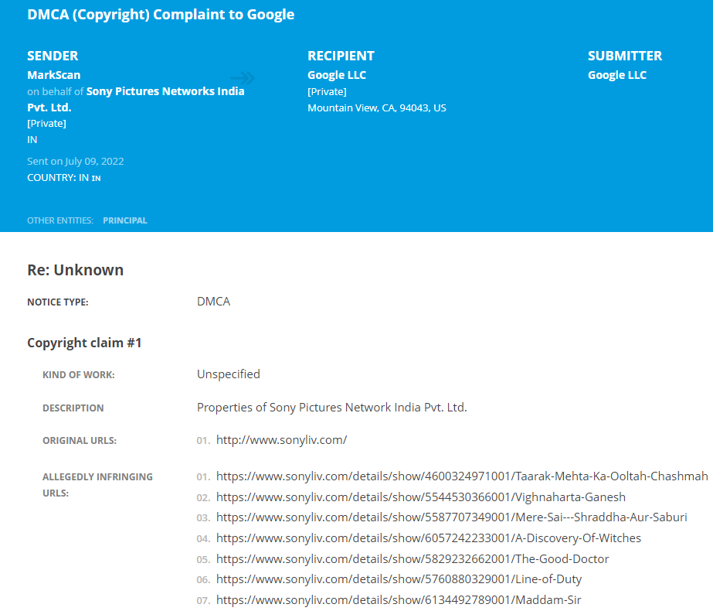Open the Vighnaharta-Ganesh infringing URL
713x611 pixels.
point(420,497)
